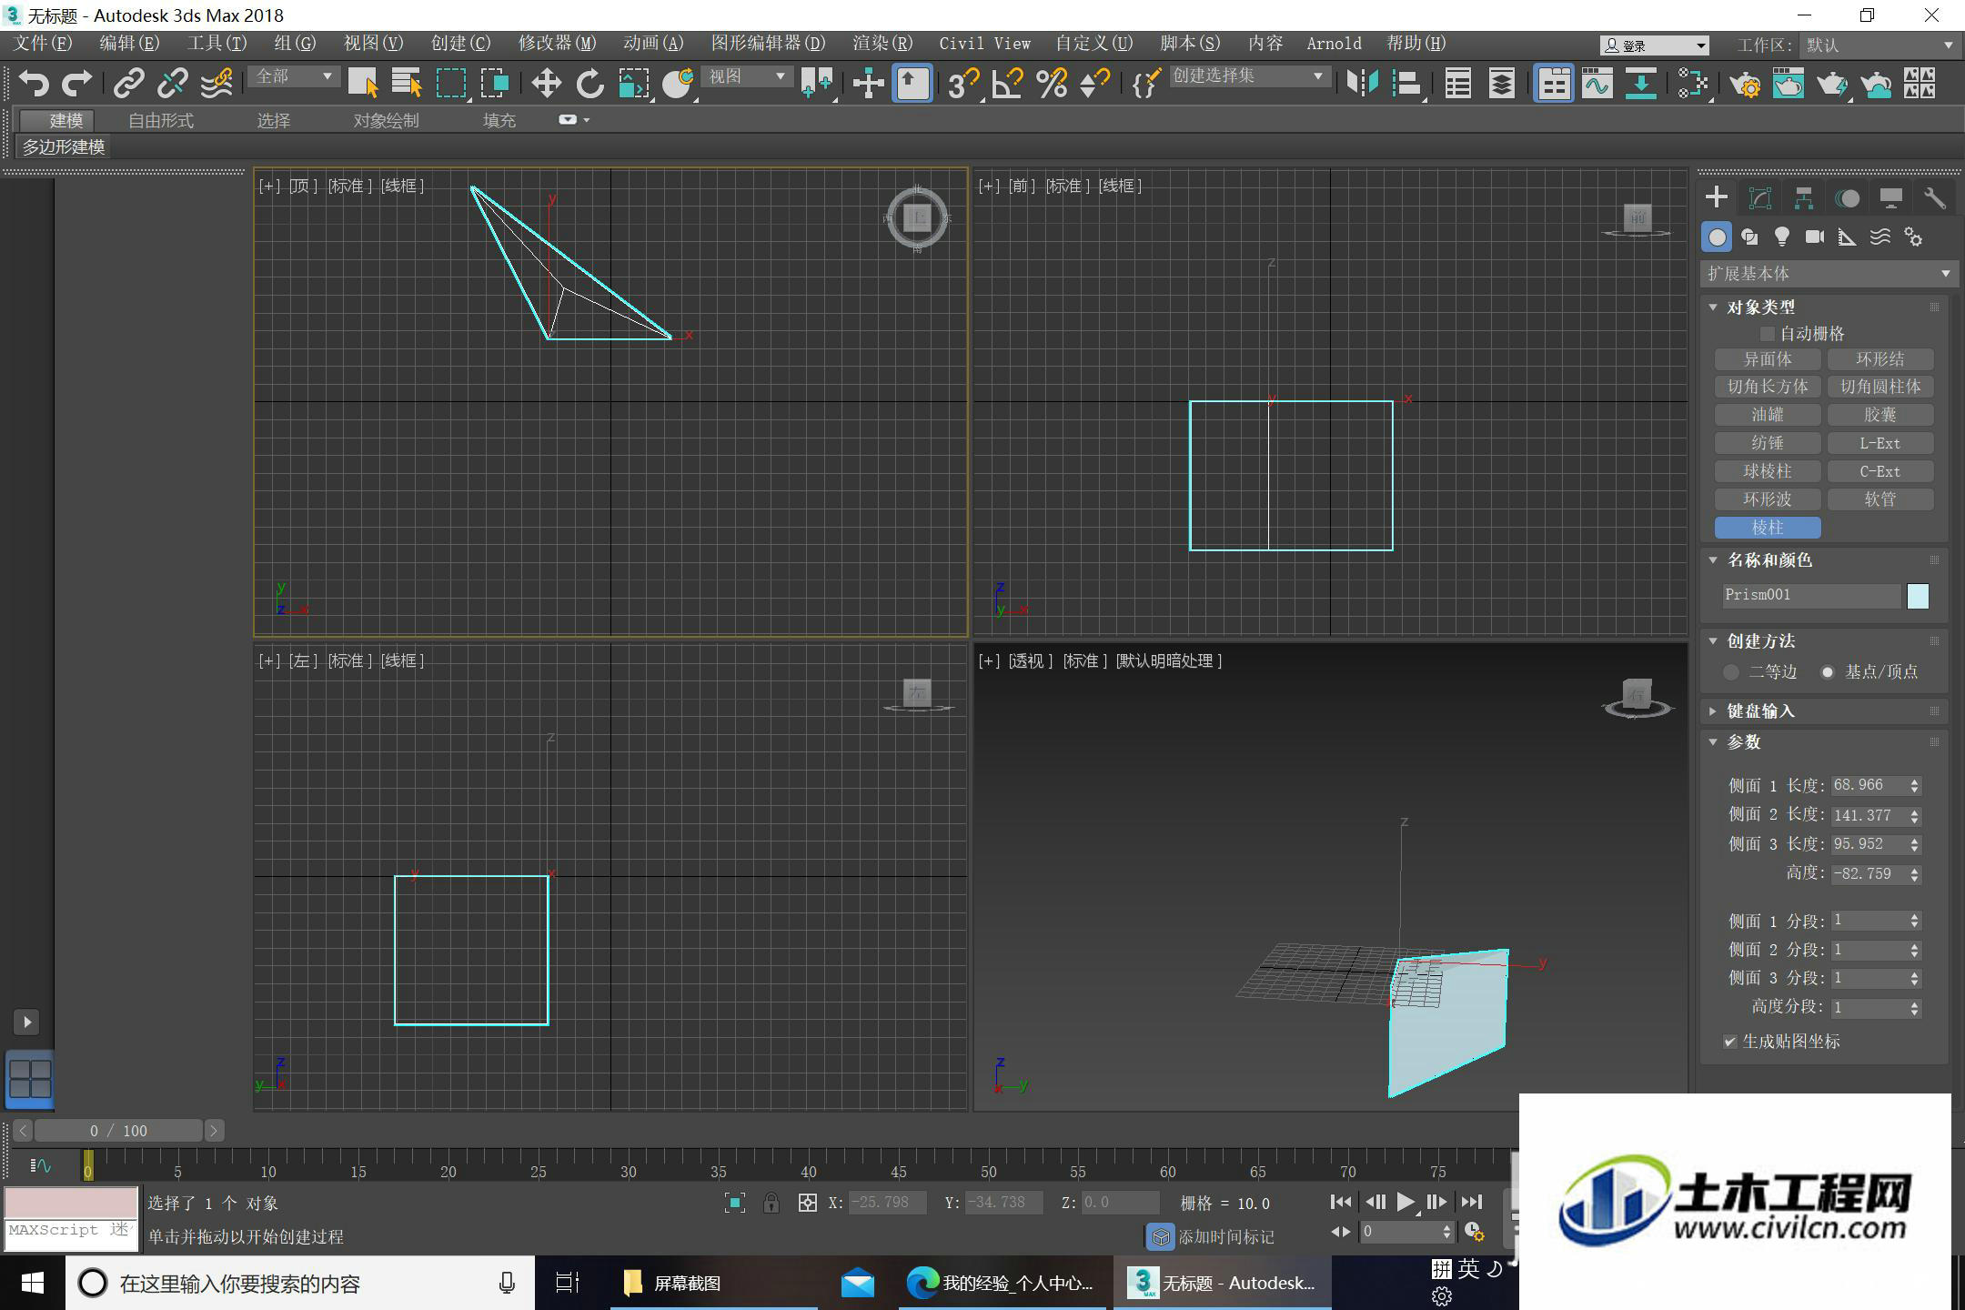Click the 胶囊 object button
This screenshot has width=1965, height=1310.
1880,416
